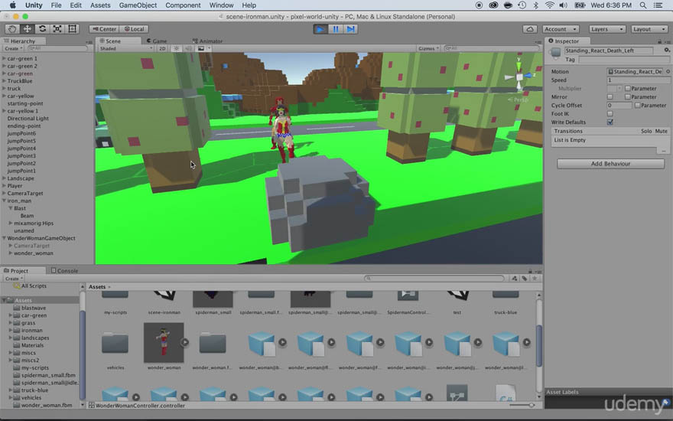Open Inspector settings gear icon
The height and width of the screenshot is (421, 673).
pyautogui.click(x=667, y=51)
